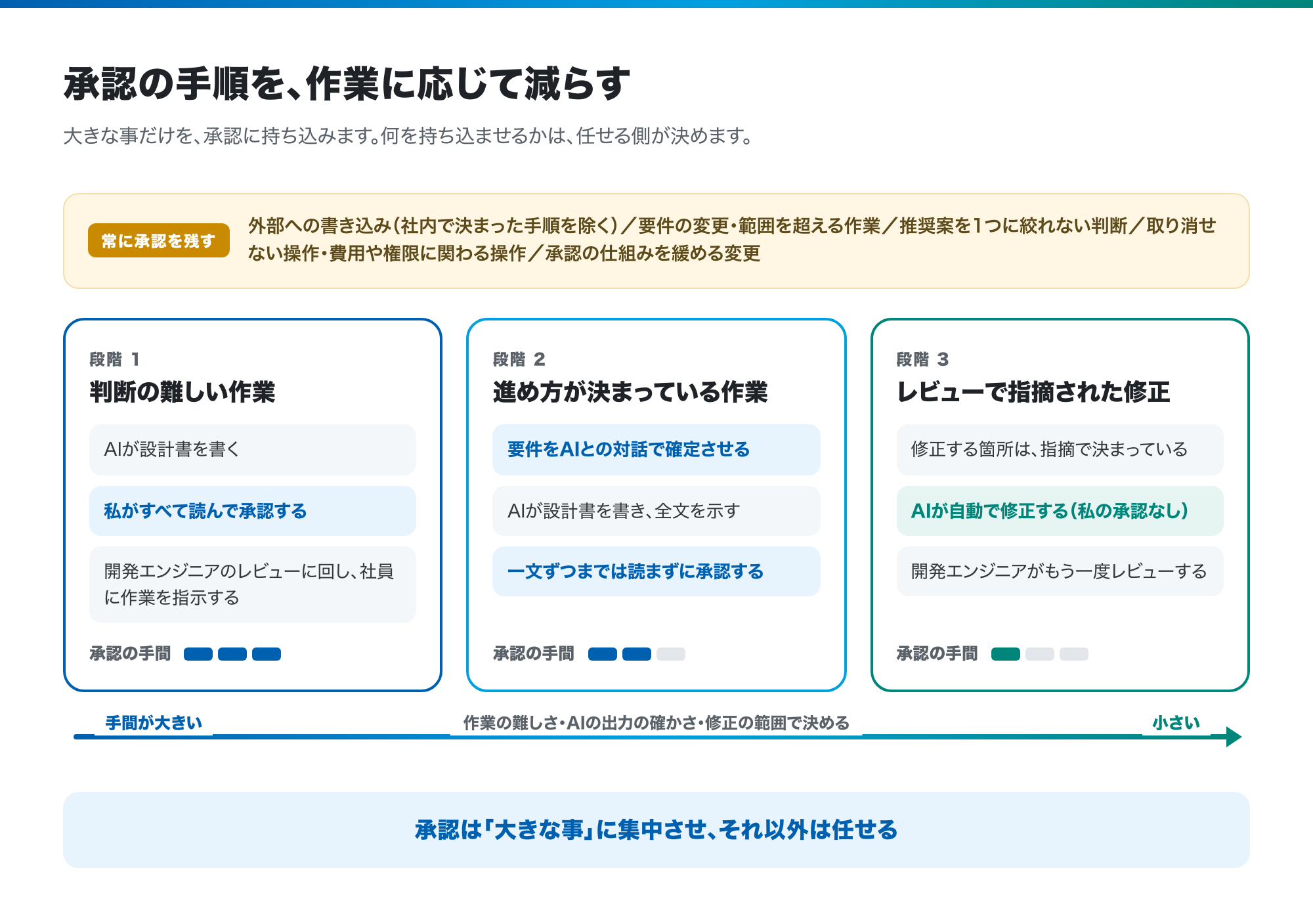
Task: Click the axis caption 作業の難しさ・AIの出力の確かさ
Action: pos(656,723)
